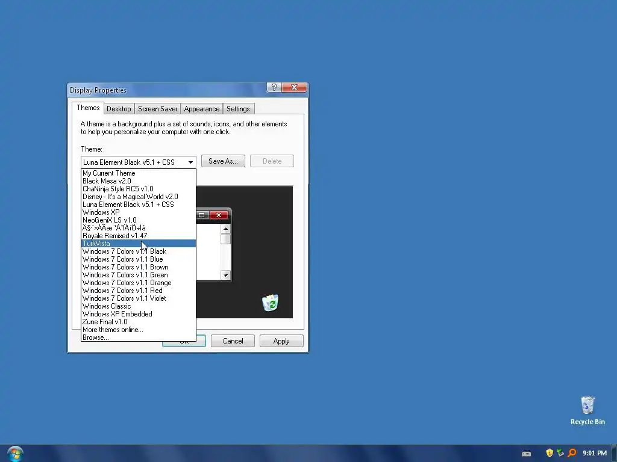Select Luna Element Black v5.1 + CSS in list
Screen dimensions: 617x462
pos(139,205)
